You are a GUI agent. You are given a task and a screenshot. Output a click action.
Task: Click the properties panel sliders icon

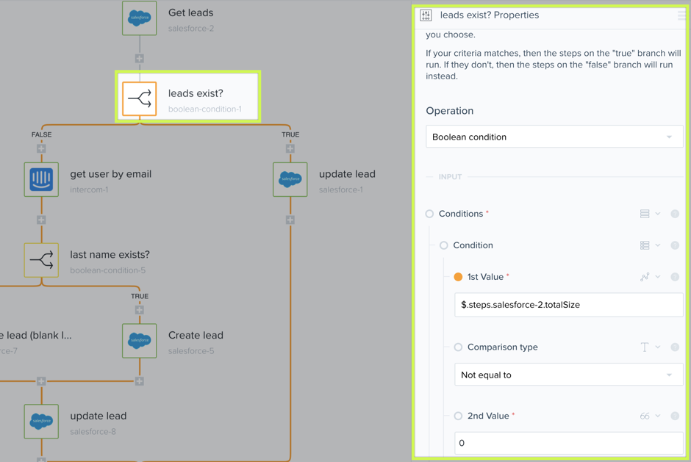point(426,15)
